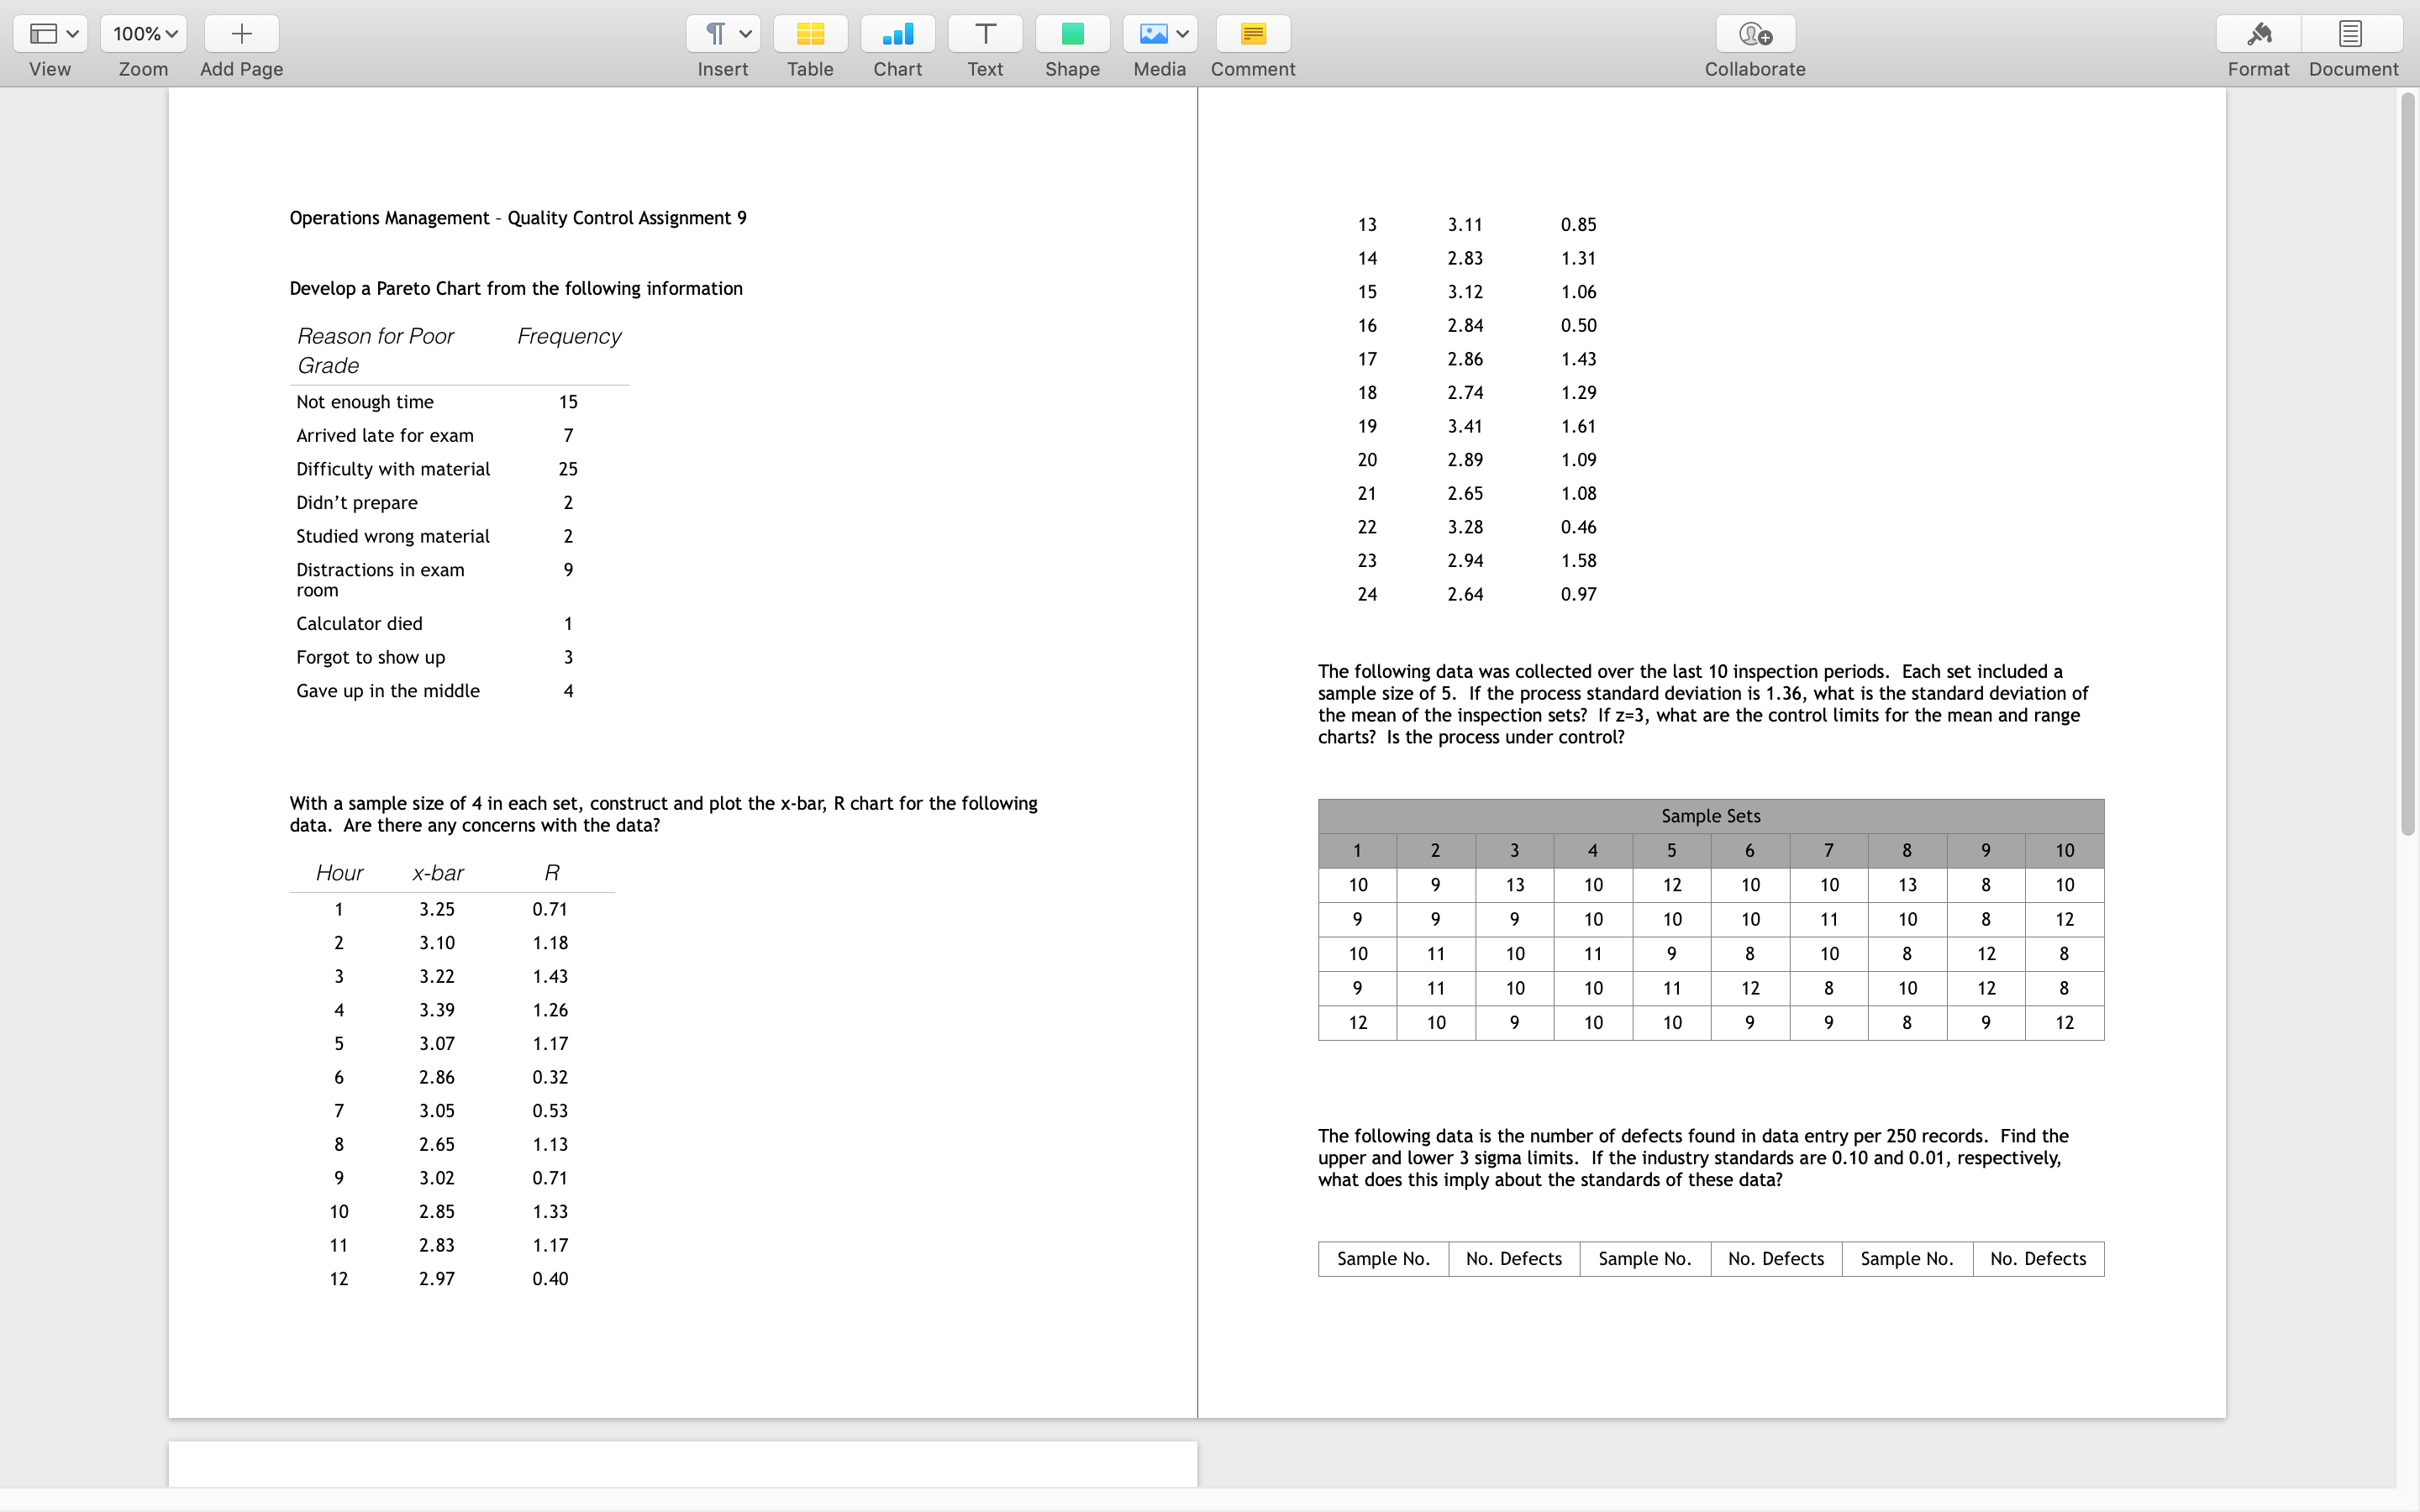This screenshot has width=2420, height=1512.
Task: Toggle the Format sidebar panel
Action: coord(2258,34)
